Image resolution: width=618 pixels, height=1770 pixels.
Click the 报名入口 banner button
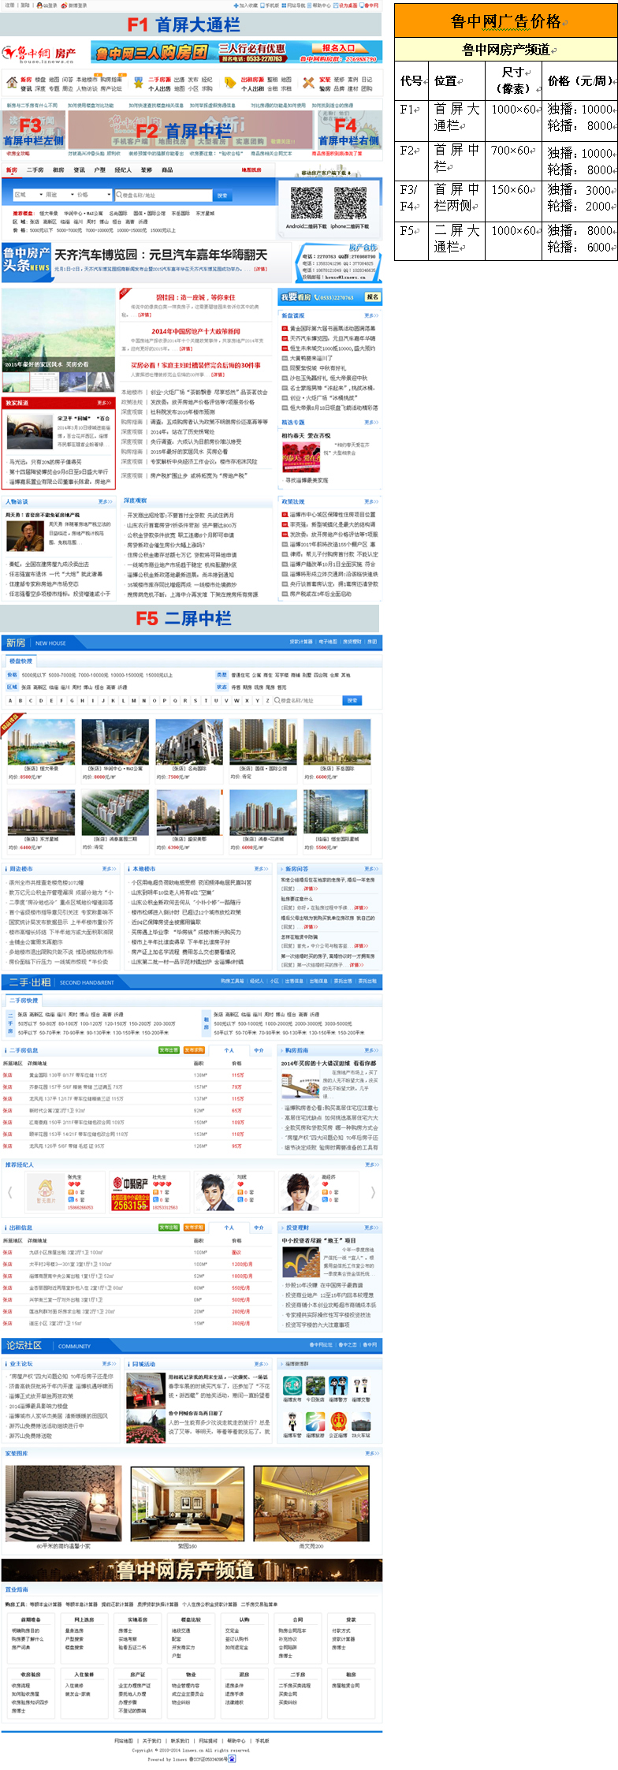pos(338,48)
